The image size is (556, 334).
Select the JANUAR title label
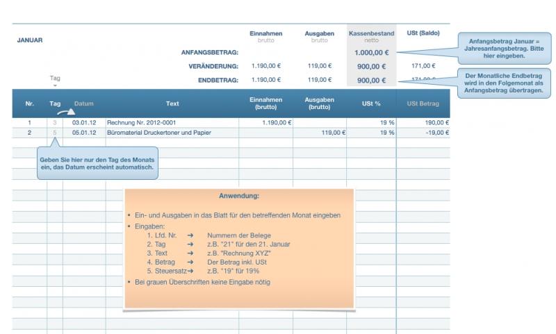[x=28, y=40]
